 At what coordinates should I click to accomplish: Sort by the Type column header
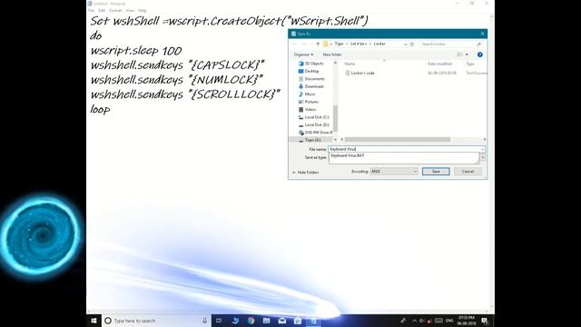(x=470, y=64)
